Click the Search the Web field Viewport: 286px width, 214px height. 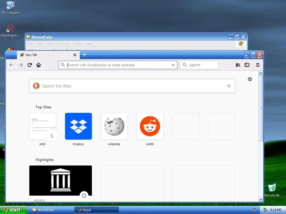coord(132,86)
